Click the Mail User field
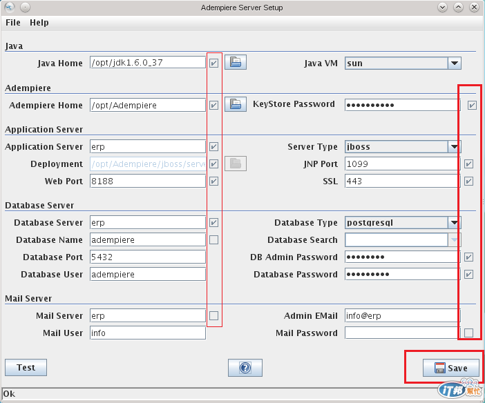This screenshot has height=403, width=485. coord(148,333)
